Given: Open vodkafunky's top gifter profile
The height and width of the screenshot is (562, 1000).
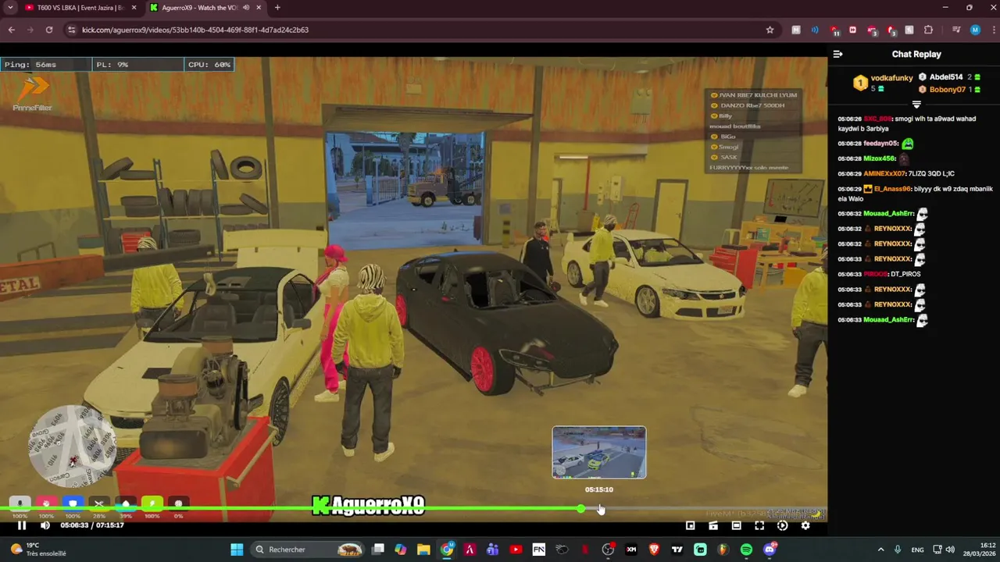Looking at the screenshot, I should click(x=882, y=83).
